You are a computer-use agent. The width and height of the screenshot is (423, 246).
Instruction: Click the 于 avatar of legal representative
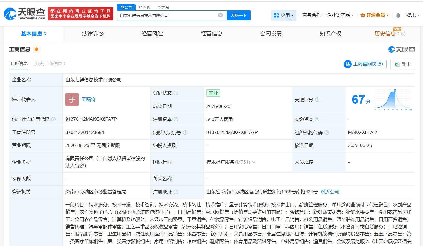pos(72,100)
